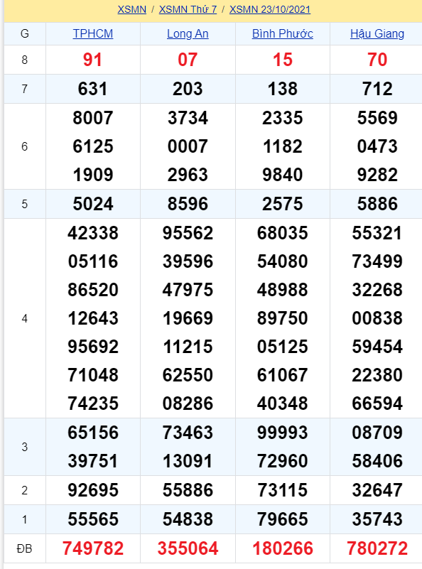Select Hậu Giang special prize 780272
Image resolution: width=422 pixels, height=569 pixels.
[377, 548]
